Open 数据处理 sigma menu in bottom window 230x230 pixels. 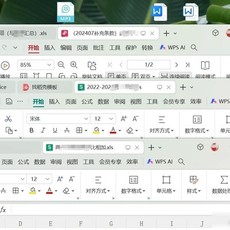tap(221, 185)
